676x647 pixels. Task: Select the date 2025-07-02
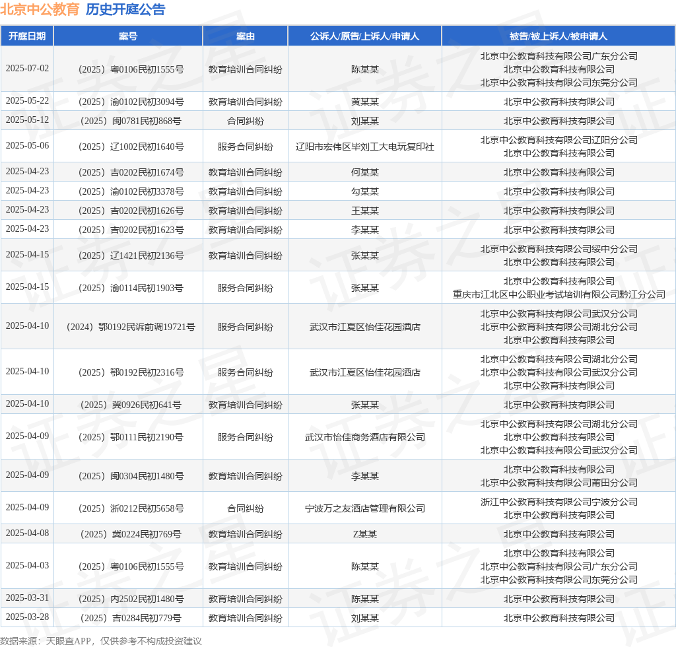27,69
